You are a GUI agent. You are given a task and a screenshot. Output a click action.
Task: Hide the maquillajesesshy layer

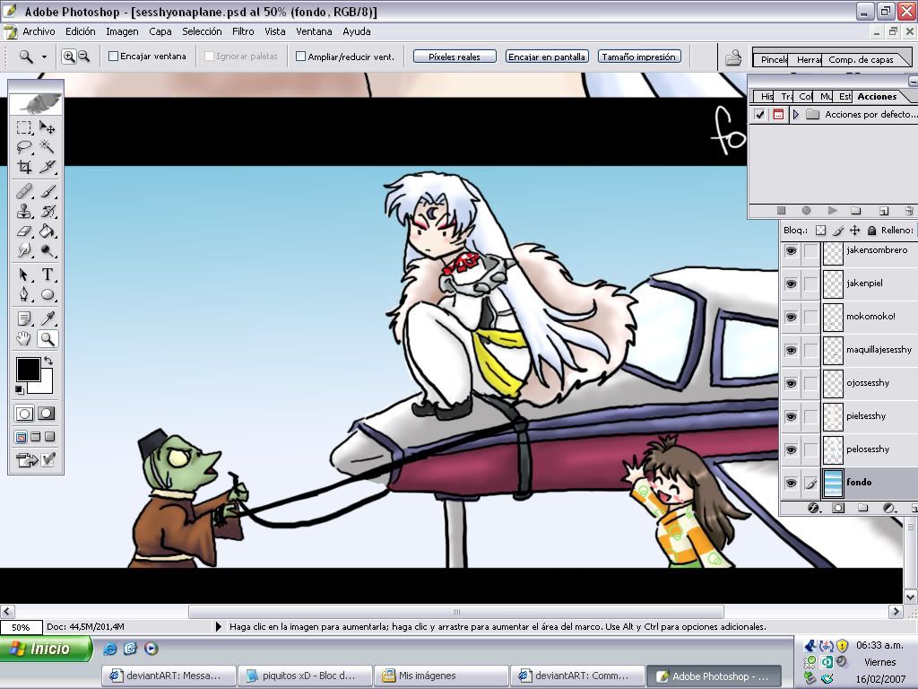[x=791, y=351]
